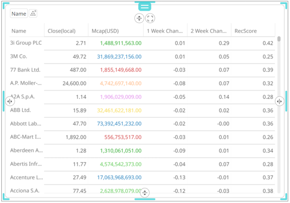The width and height of the screenshot is (290, 203).
Task: Click the Close value 487.00
Action: click(78, 70)
